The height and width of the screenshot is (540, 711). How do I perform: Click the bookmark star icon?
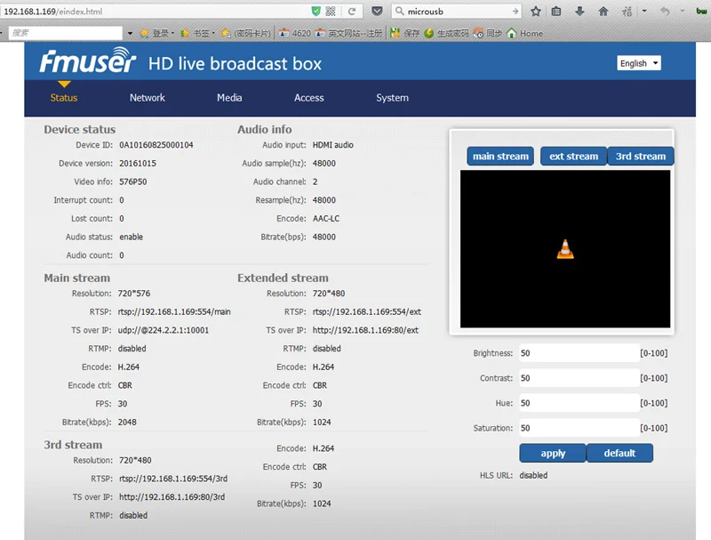pyautogui.click(x=536, y=12)
